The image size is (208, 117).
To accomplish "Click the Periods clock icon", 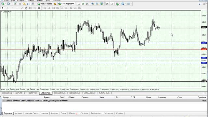I will pos(123,4).
